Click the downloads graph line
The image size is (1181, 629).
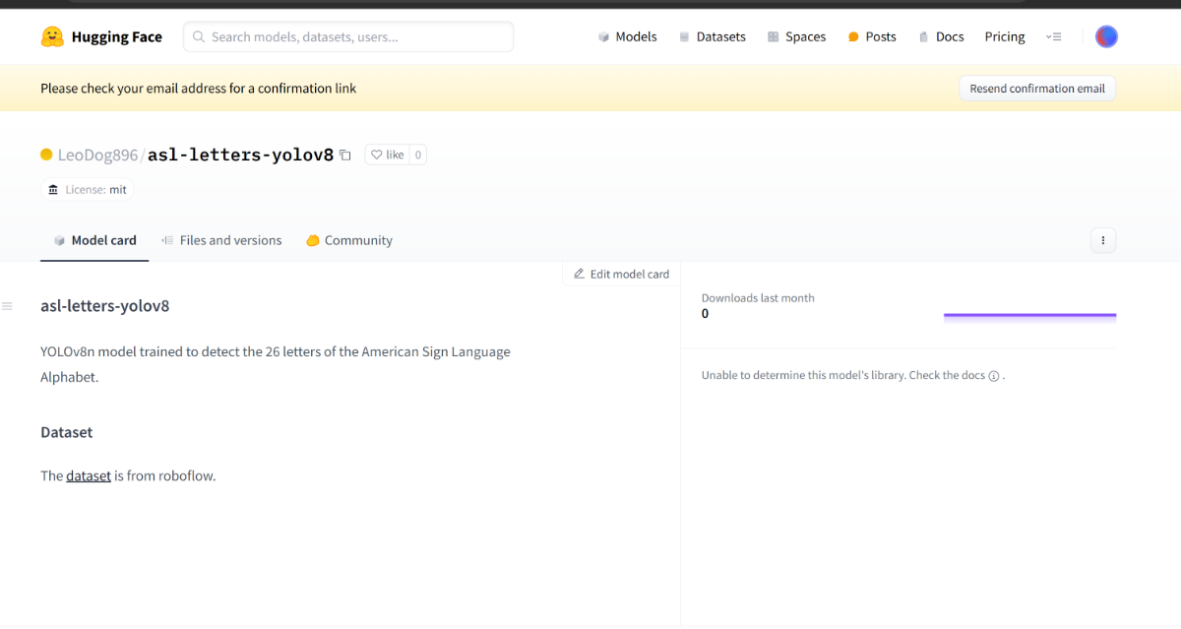click(x=1029, y=315)
